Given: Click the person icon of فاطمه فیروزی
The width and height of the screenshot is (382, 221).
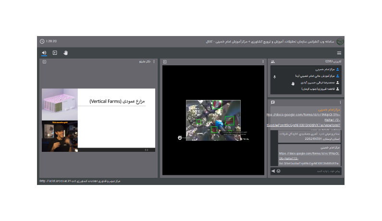Looking at the screenshot, I should [x=338, y=89].
